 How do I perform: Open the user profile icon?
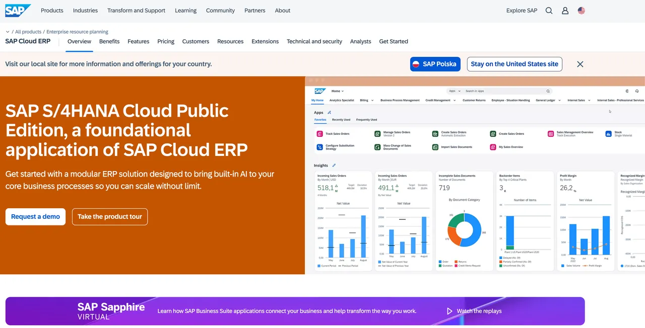(x=565, y=11)
